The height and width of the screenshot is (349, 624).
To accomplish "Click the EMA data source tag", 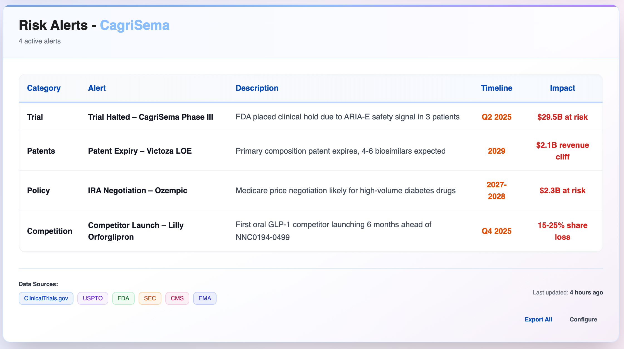I will [205, 298].
